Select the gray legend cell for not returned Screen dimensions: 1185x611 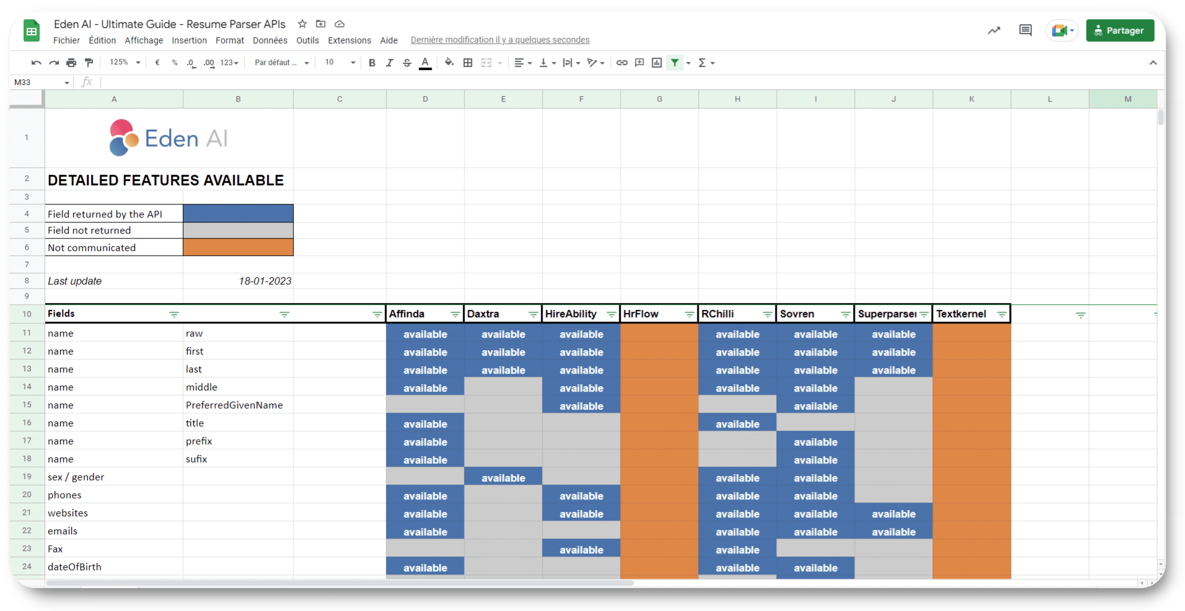(238, 231)
